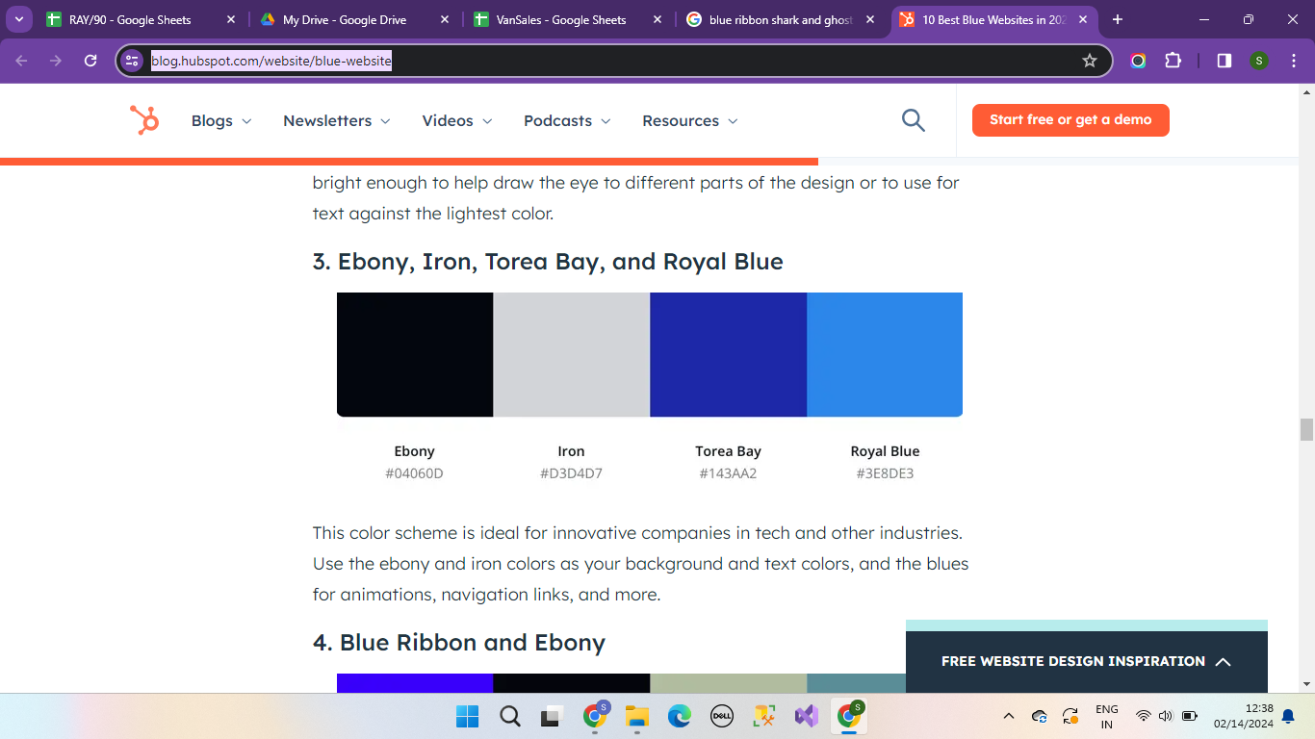
Task: Click the HubSpot sprocket logo
Action: (x=144, y=120)
